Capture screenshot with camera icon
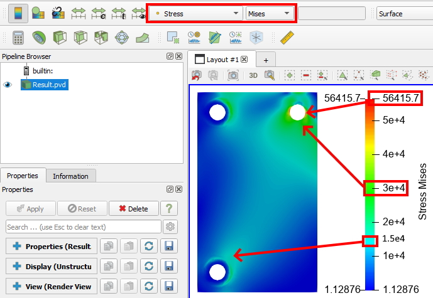 (233, 75)
